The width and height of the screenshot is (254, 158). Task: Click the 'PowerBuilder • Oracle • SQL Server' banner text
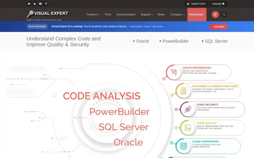pyautogui.click(x=146, y=27)
